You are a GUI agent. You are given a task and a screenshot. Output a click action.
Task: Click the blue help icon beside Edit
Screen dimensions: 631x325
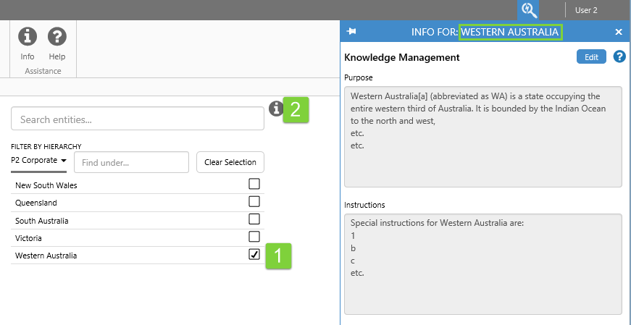619,56
